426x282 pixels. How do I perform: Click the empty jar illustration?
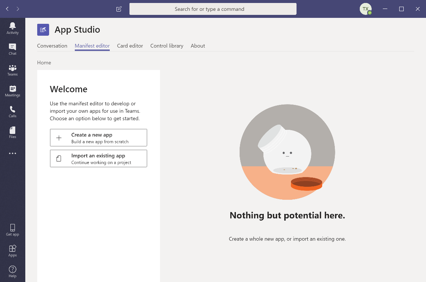click(287, 152)
